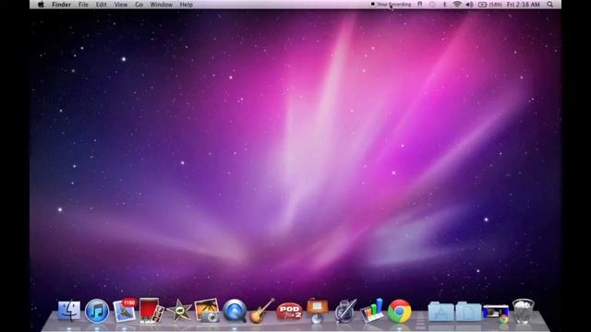Open the Trash
Image resolution: width=591 pixels, height=332 pixels.
[524, 311]
